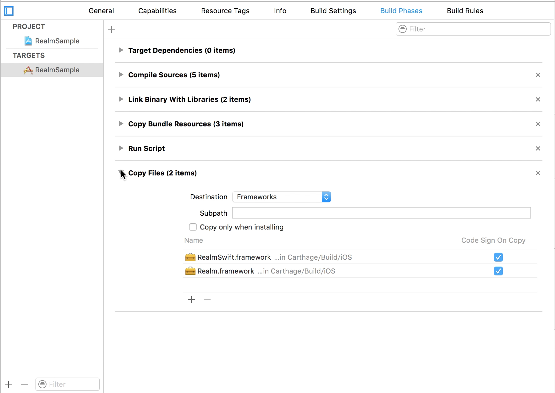Click the Subpath text field
555x393 pixels.
point(381,213)
